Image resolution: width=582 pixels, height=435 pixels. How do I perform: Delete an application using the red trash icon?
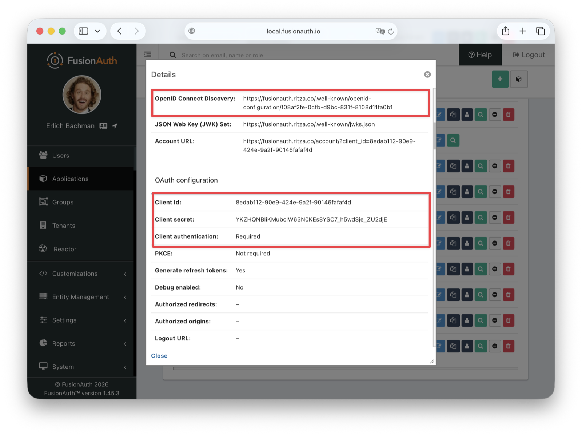click(509, 115)
